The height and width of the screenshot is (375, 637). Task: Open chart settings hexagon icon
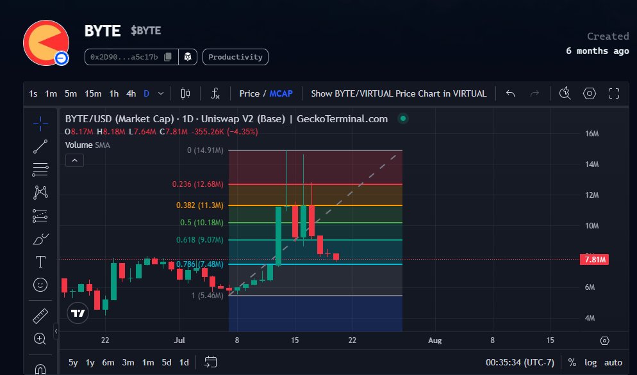click(590, 93)
